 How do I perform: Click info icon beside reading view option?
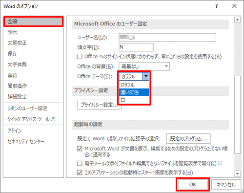pyautogui.click(x=220, y=163)
